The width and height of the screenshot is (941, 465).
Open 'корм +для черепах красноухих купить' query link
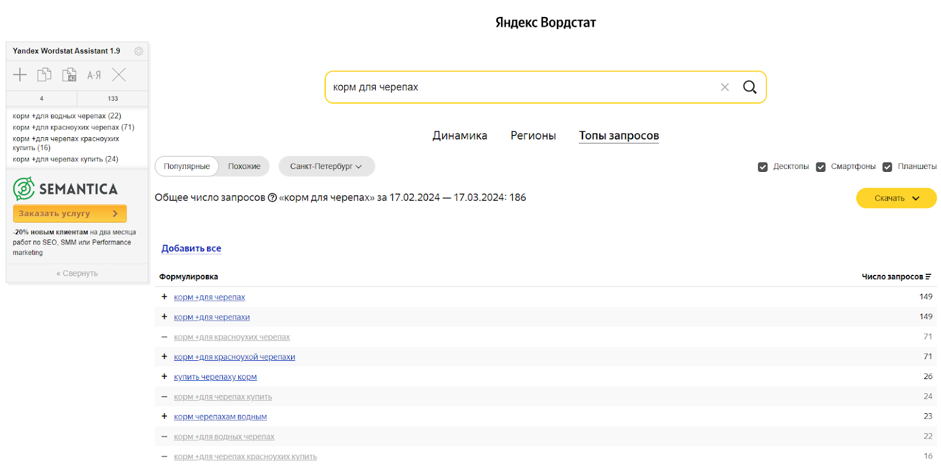click(245, 457)
